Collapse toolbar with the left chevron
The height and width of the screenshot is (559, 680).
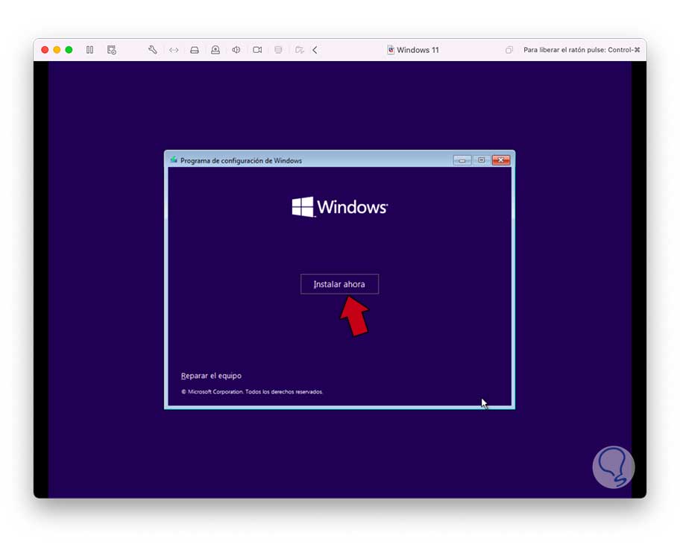(x=315, y=50)
